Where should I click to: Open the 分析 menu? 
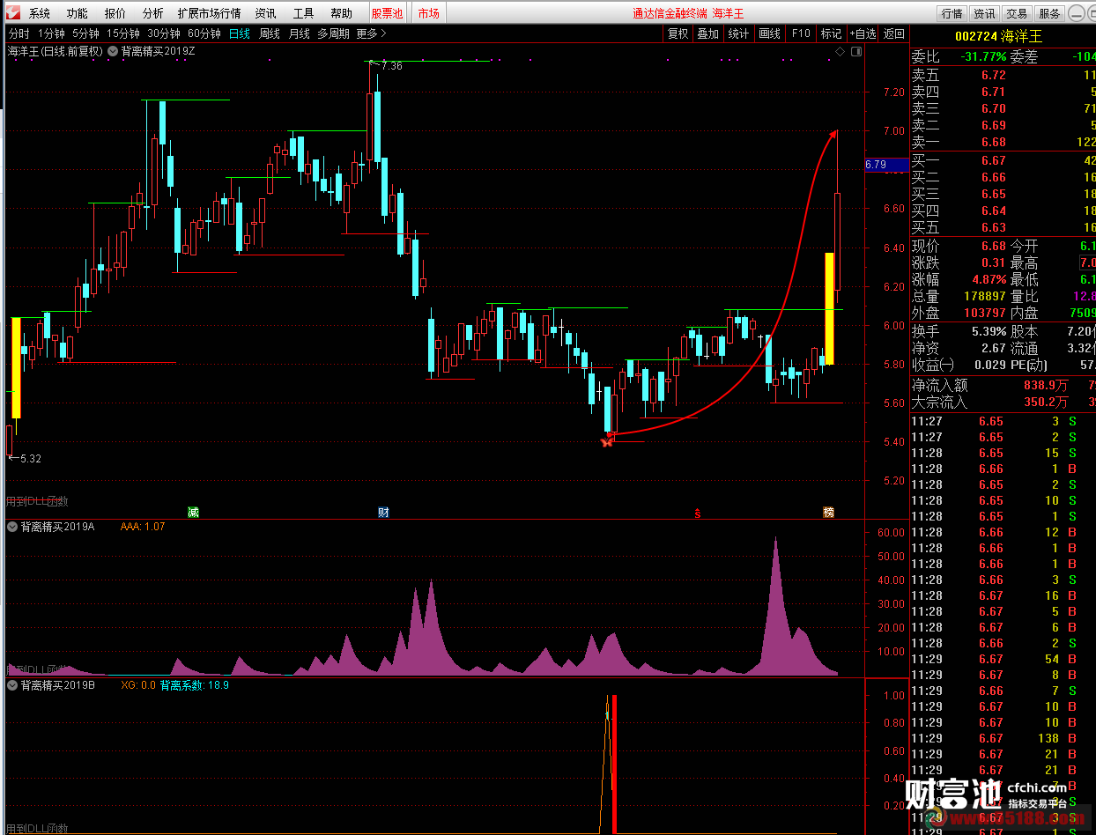tap(152, 13)
